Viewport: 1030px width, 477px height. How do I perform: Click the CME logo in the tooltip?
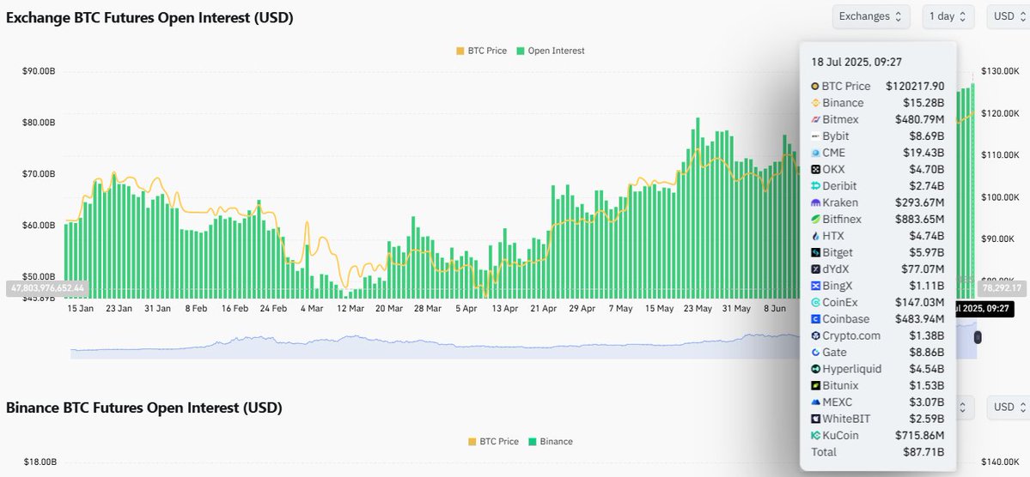coord(815,153)
